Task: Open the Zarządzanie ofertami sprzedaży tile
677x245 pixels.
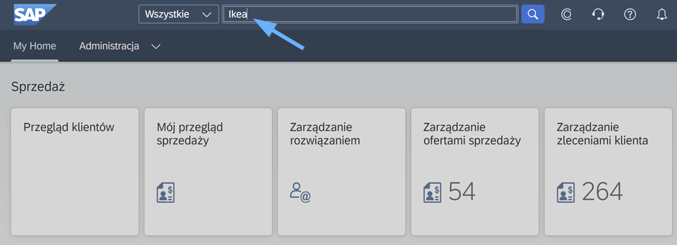Action: [475, 172]
